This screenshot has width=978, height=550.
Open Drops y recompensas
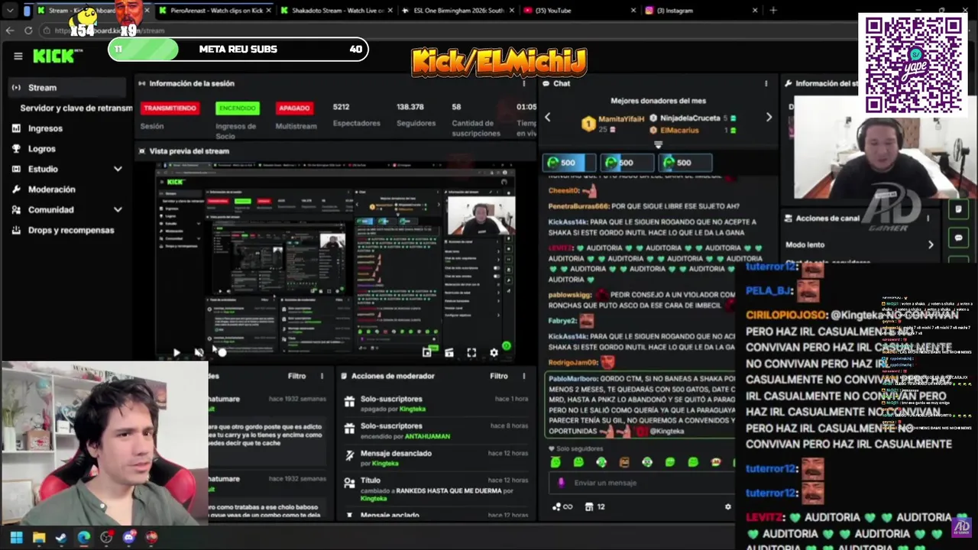coord(71,230)
